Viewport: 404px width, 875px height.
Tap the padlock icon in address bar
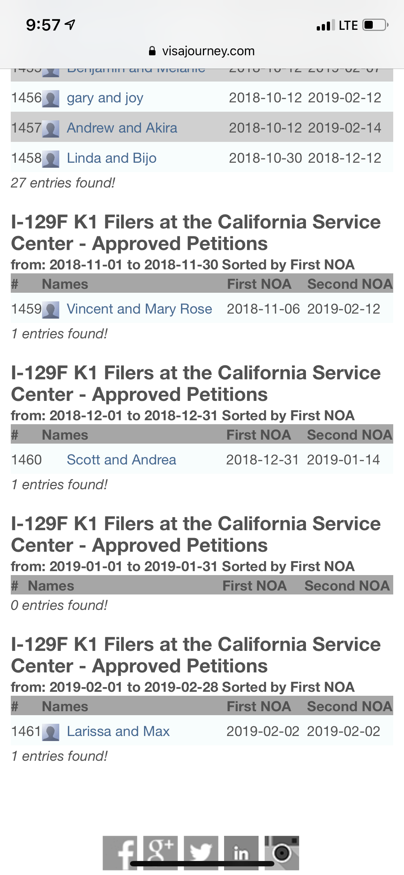[152, 51]
